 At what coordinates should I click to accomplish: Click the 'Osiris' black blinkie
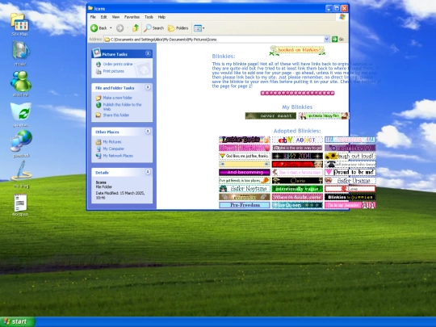(297, 181)
